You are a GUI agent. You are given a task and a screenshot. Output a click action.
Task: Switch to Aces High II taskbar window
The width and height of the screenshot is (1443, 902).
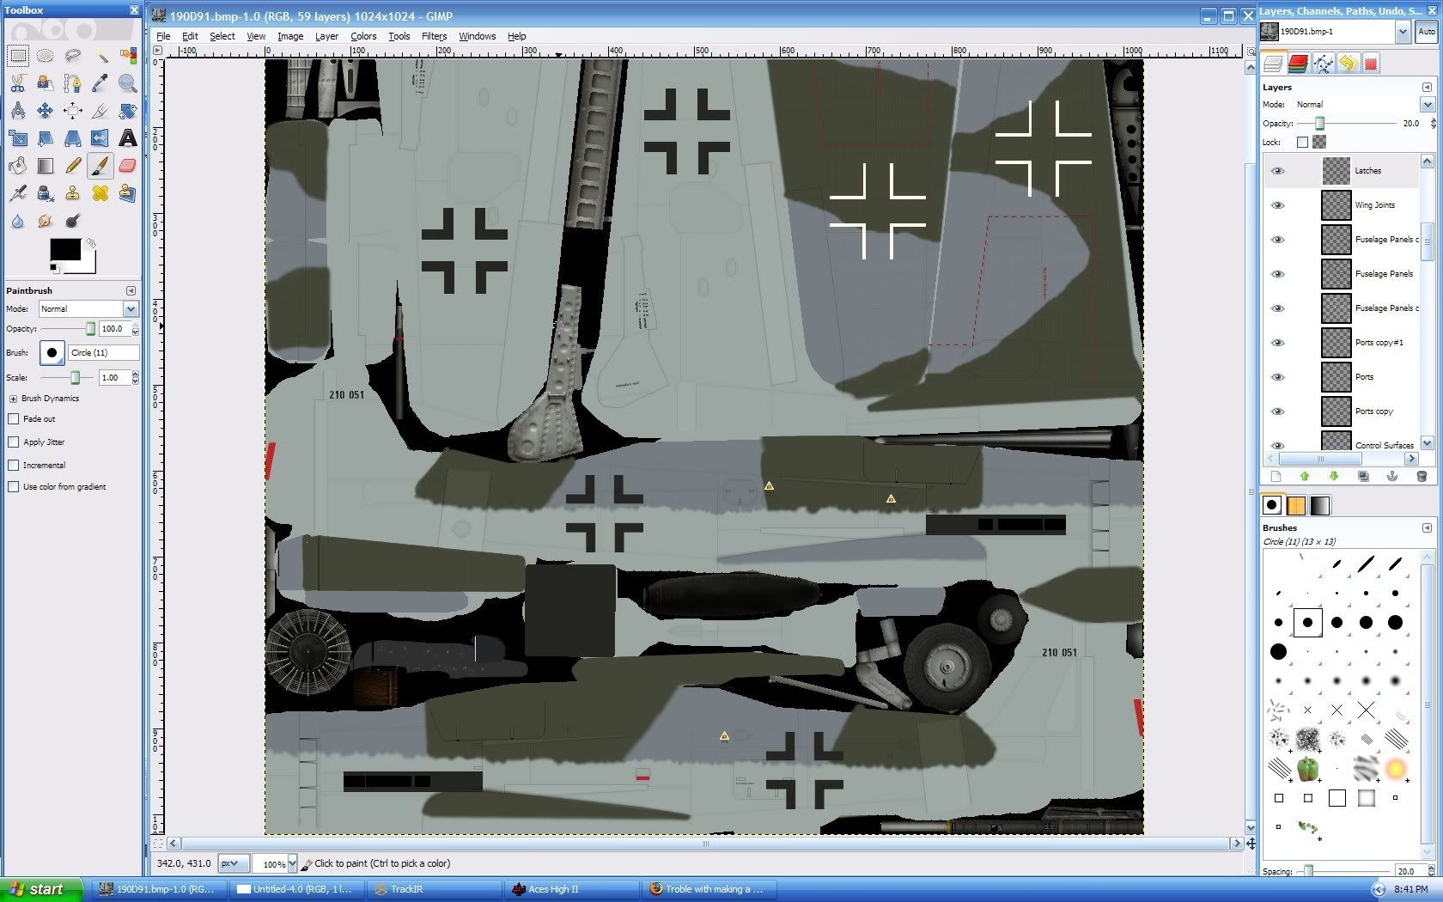572,889
